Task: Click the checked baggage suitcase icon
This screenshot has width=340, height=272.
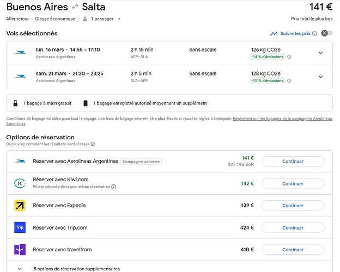Action: pos(86,103)
